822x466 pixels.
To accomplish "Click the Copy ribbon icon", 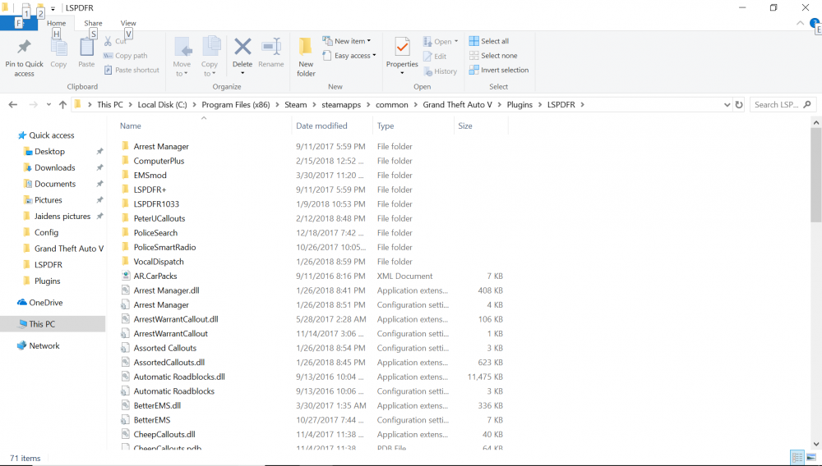I will (x=58, y=48).
